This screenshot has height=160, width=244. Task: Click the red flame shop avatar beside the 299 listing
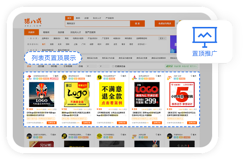coord(135,77)
